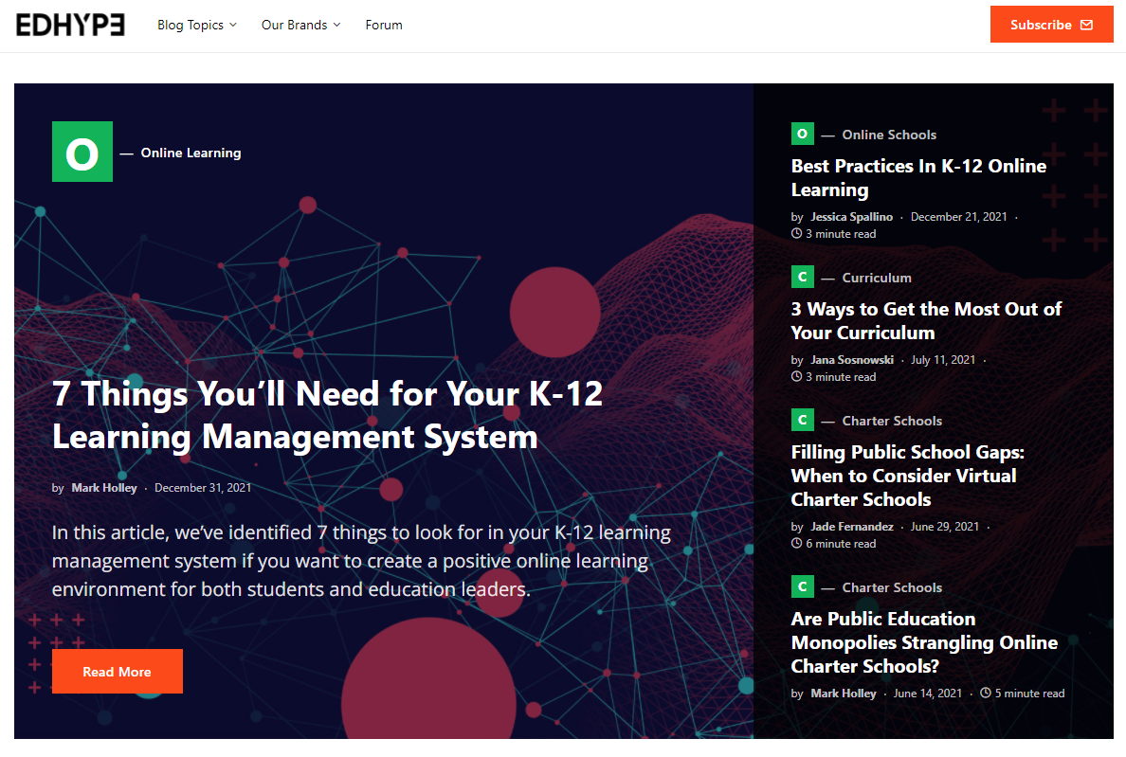Click Mark Holley under the featured headline
The width and height of the screenshot is (1126, 757).
pos(104,488)
